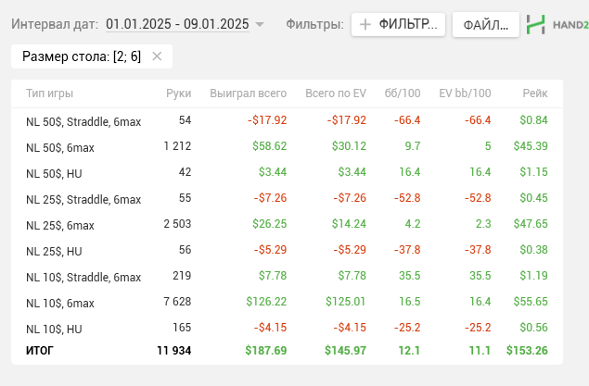
Task: Click the Размер стола: [2; 6] filter chip
Action: click(82, 56)
